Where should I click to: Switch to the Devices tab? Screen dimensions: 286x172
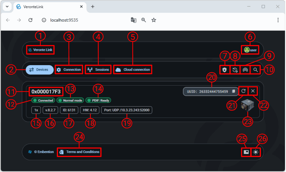tap(39, 70)
